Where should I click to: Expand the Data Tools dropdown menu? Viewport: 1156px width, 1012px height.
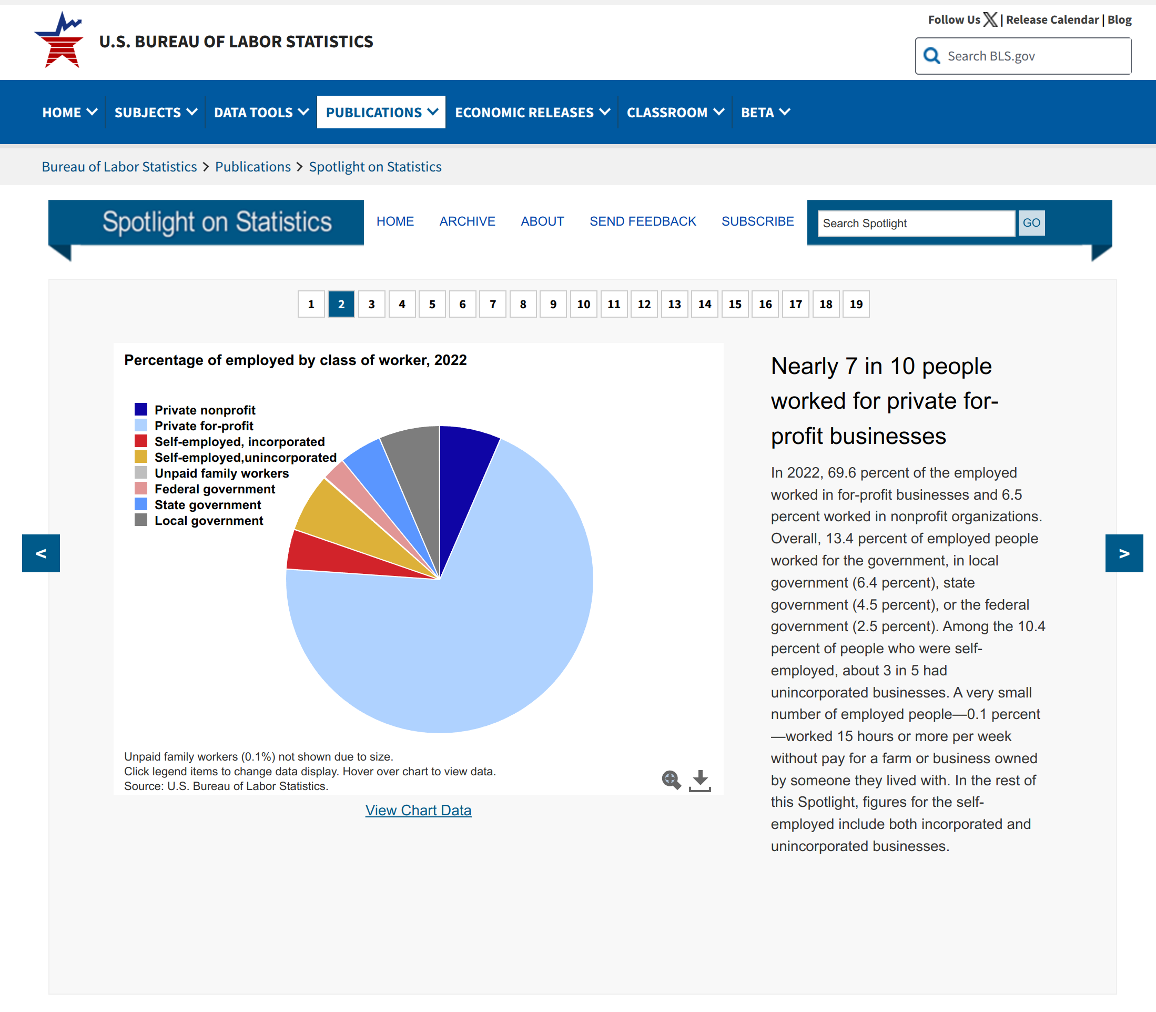point(261,113)
